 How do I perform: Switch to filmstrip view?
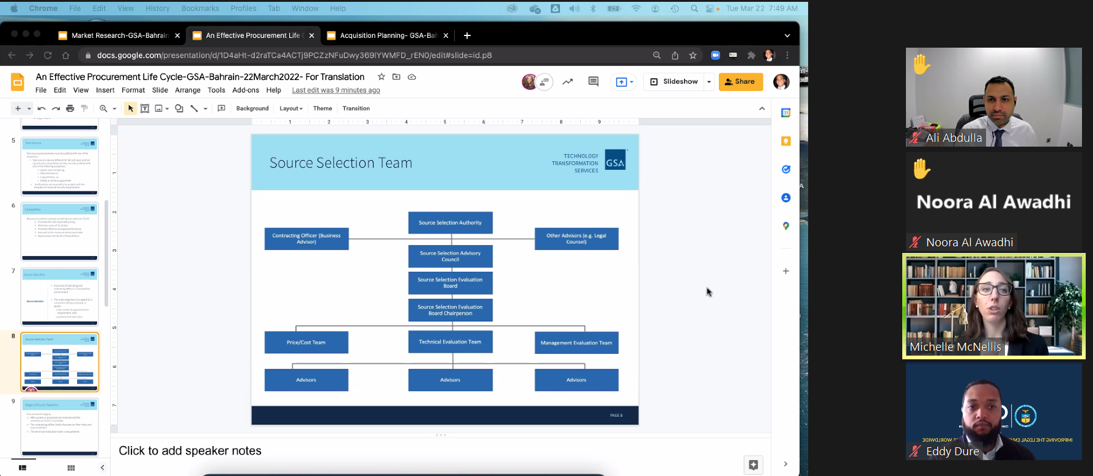click(x=23, y=467)
